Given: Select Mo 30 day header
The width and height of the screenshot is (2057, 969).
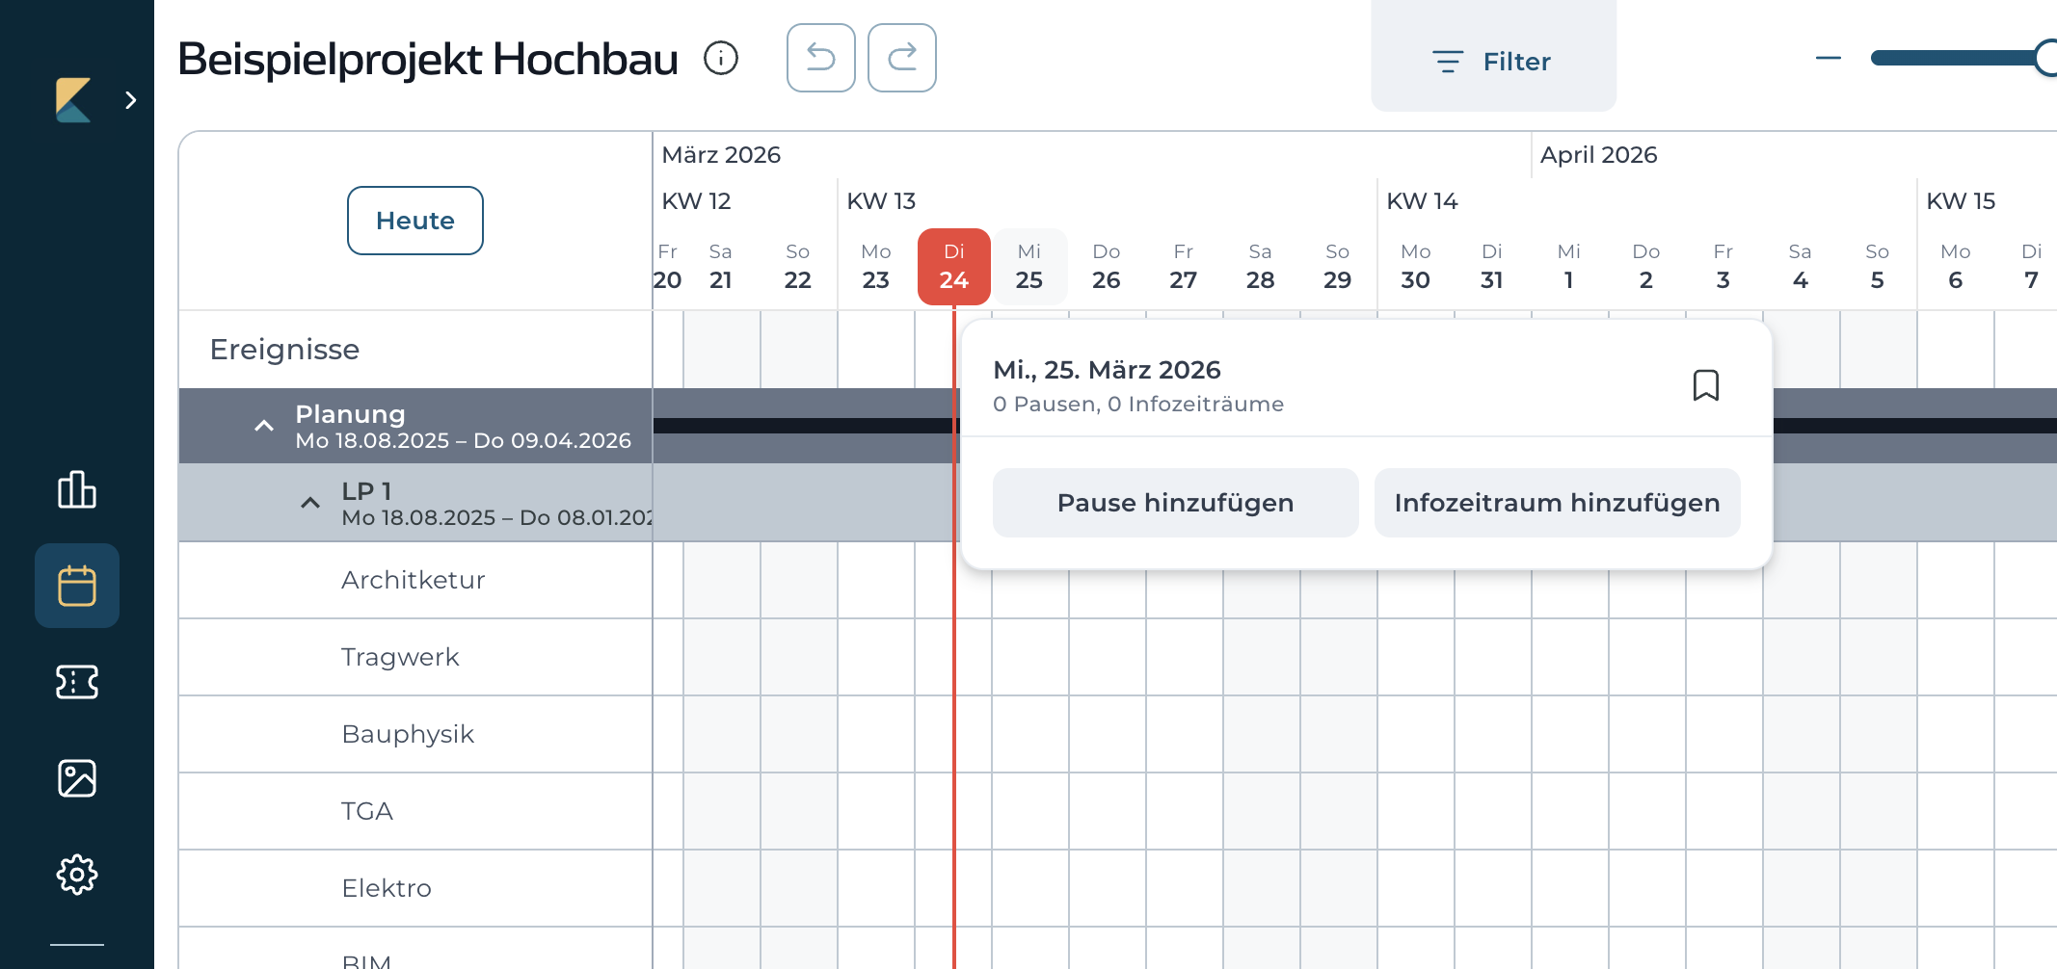Looking at the screenshot, I should click(x=1415, y=267).
